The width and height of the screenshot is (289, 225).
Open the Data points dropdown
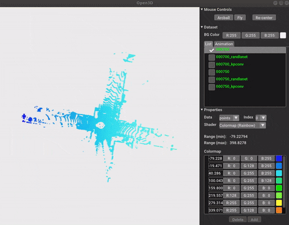229,118
